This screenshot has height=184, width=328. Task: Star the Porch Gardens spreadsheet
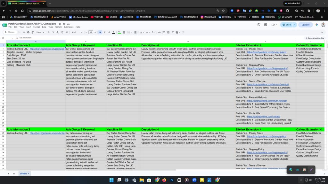pyautogui.click(x=60, y=24)
